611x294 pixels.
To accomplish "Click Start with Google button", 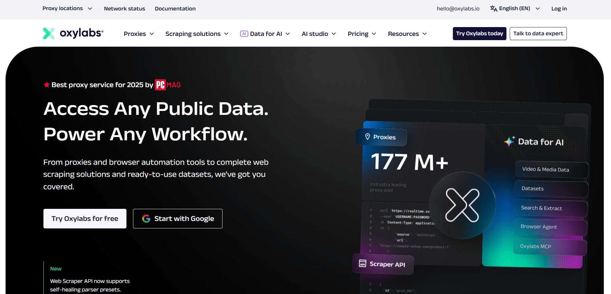I will tap(178, 219).
